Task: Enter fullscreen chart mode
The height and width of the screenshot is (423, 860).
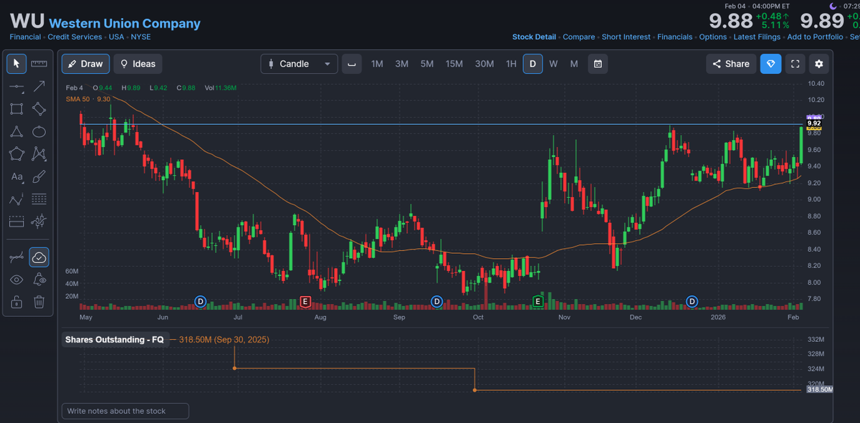Action: (795, 64)
